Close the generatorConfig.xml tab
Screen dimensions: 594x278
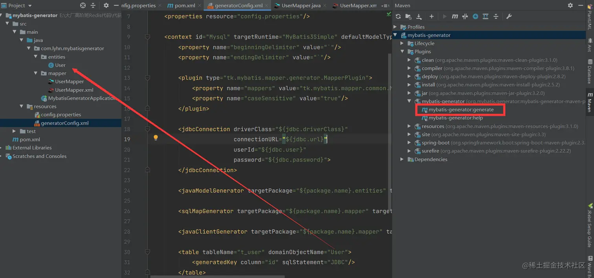pyautogui.click(x=267, y=6)
